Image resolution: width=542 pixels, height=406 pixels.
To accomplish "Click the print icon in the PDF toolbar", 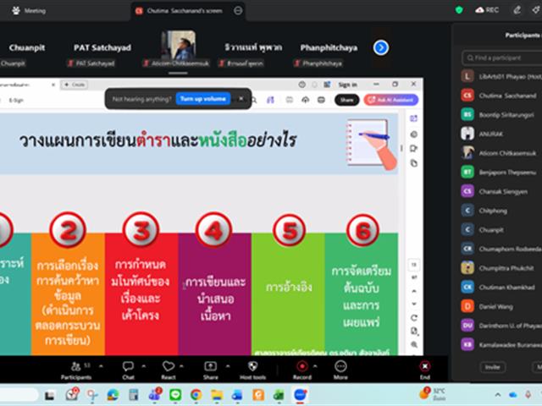I will (321, 100).
